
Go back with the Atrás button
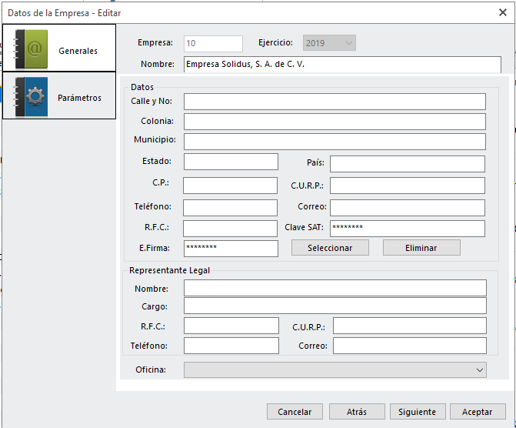(x=357, y=412)
